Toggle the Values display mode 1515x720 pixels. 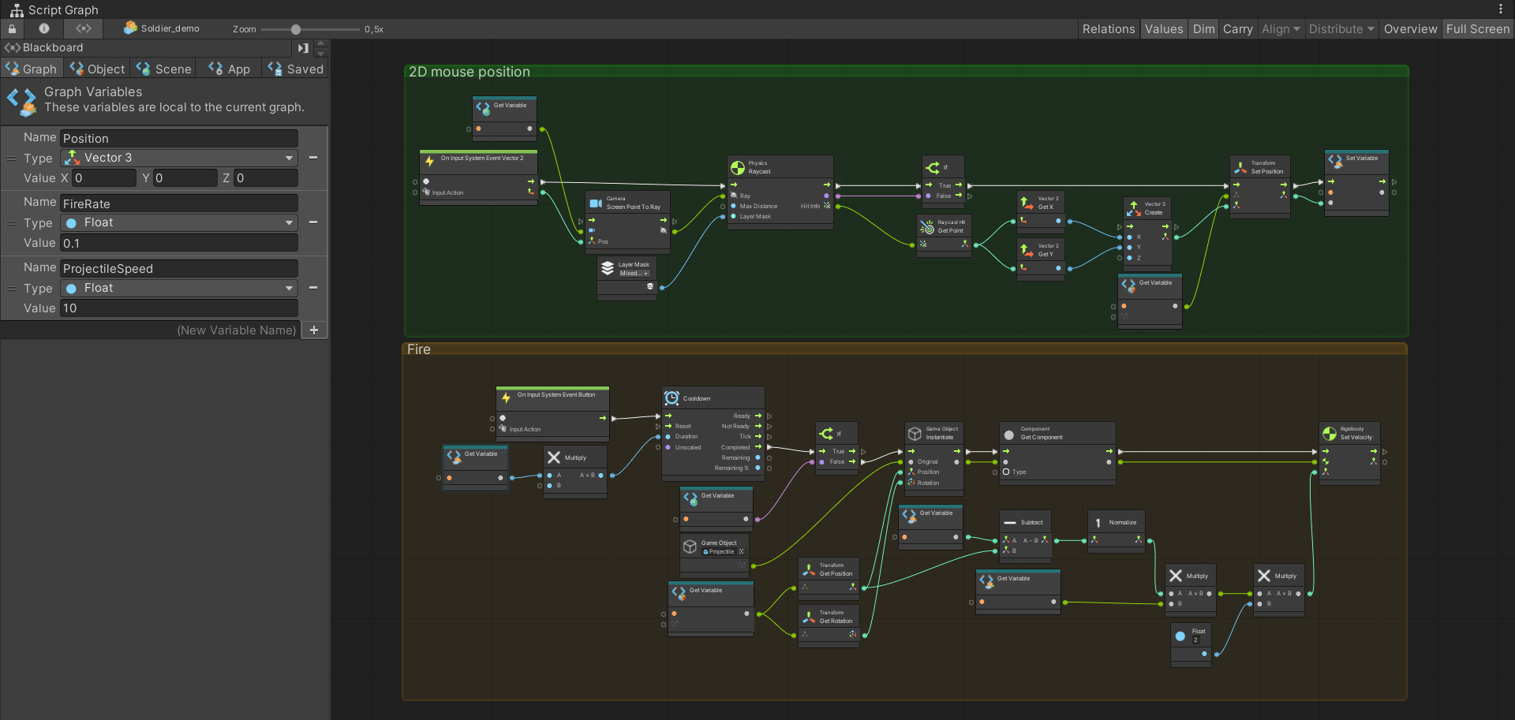(x=1164, y=28)
